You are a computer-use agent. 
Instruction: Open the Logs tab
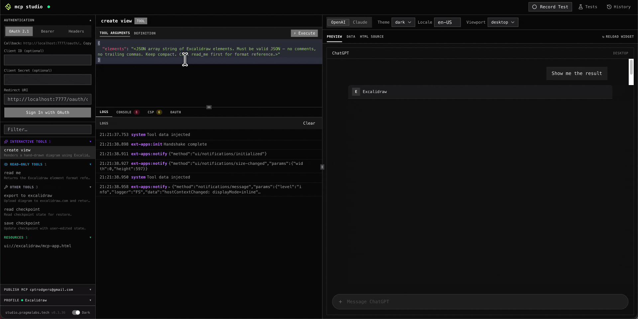(104, 112)
